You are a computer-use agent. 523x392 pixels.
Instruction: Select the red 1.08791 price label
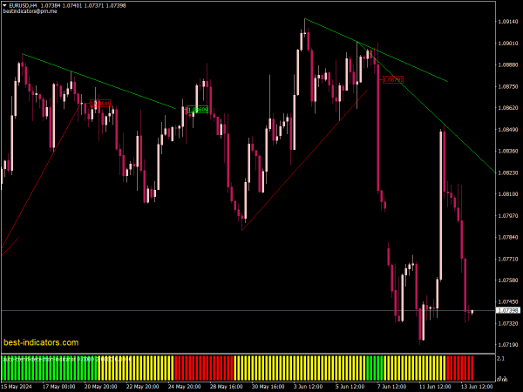(393, 79)
